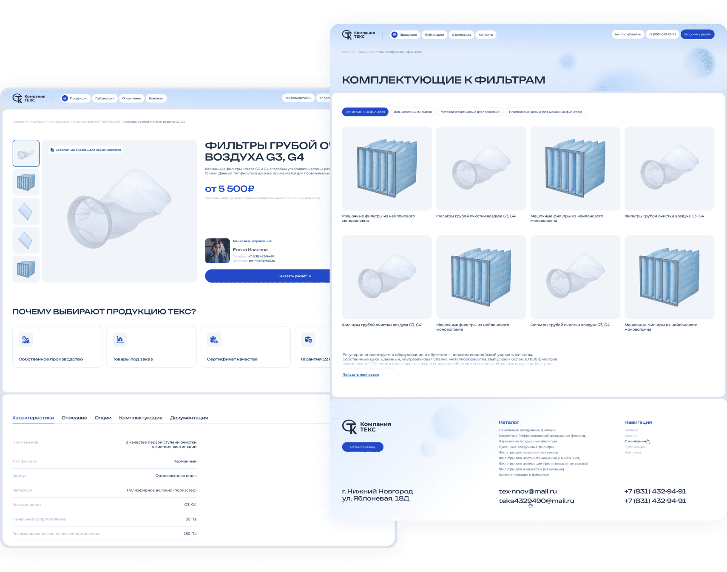The height and width of the screenshot is (572, 727).
Task: Click the footer Компания ТЕКС logo
Action: tap(366, 427)
